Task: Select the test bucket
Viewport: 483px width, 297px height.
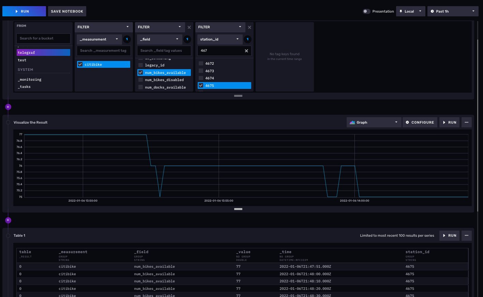Action: click(x=22, y=60)
